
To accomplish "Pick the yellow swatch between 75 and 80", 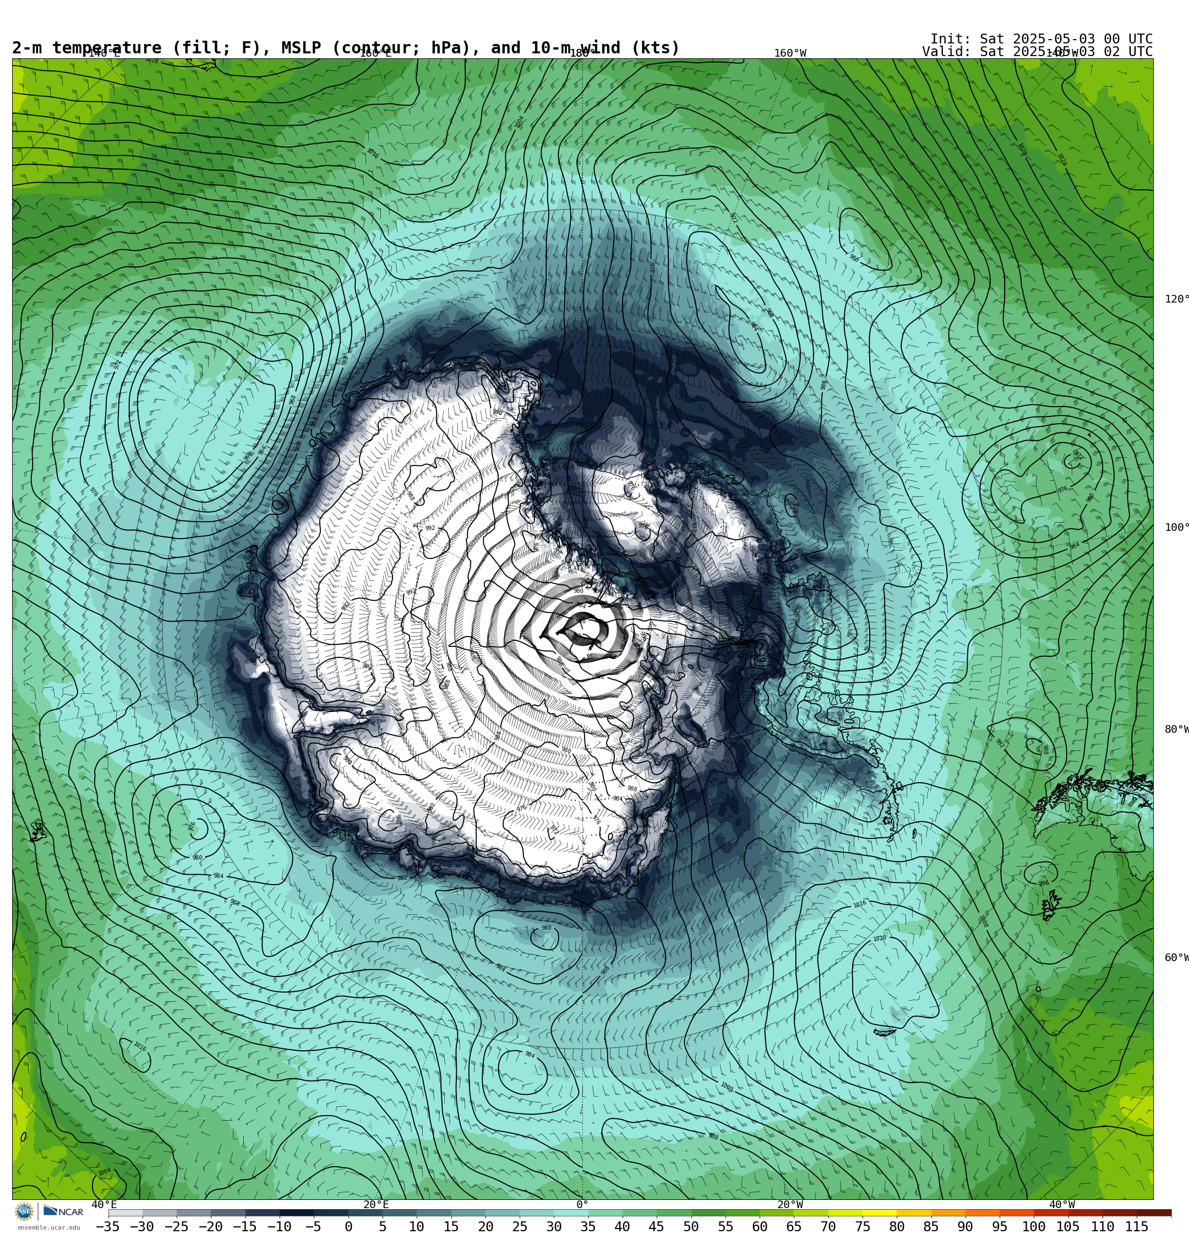I will 879,1213.
